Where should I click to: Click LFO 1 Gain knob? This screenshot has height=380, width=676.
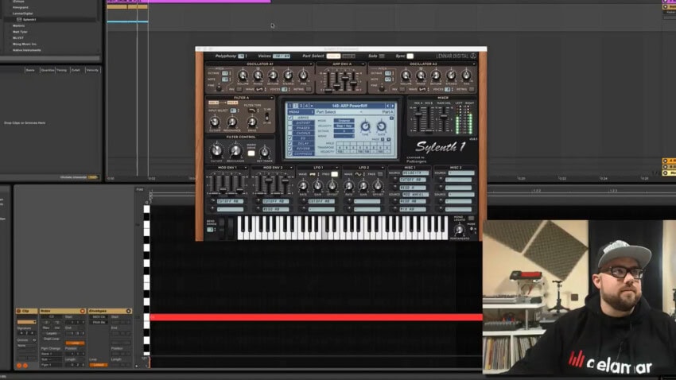[x=318, y=186]
